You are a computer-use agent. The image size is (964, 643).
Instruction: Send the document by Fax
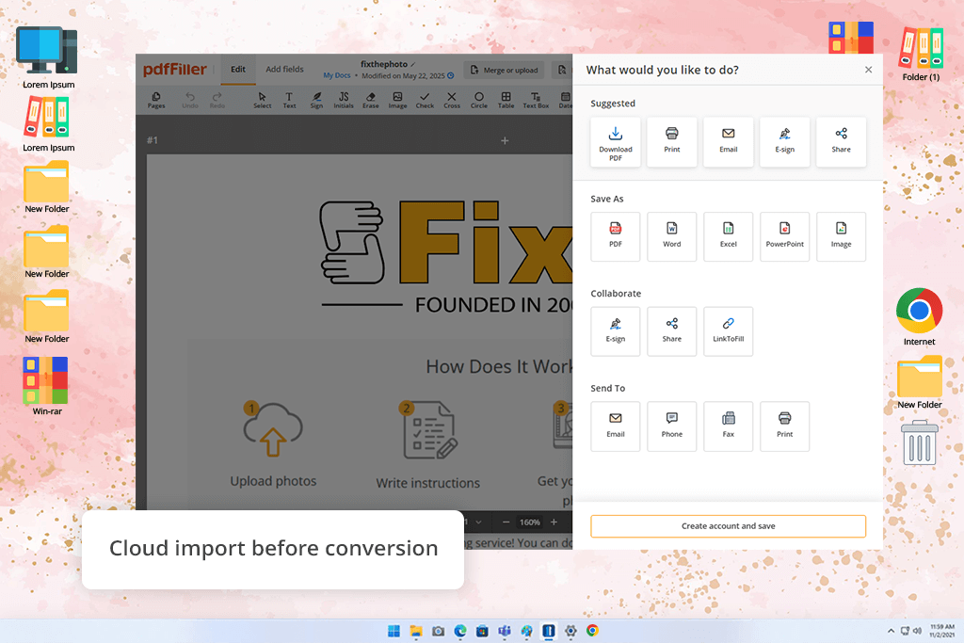point(729,426)
